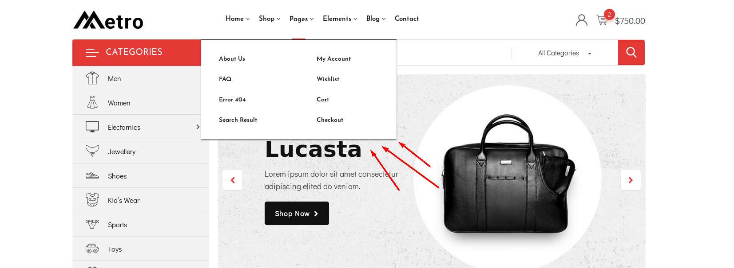
Task: Click the Shop Now button
Action: pyautogui.click(x=297, y=213)
